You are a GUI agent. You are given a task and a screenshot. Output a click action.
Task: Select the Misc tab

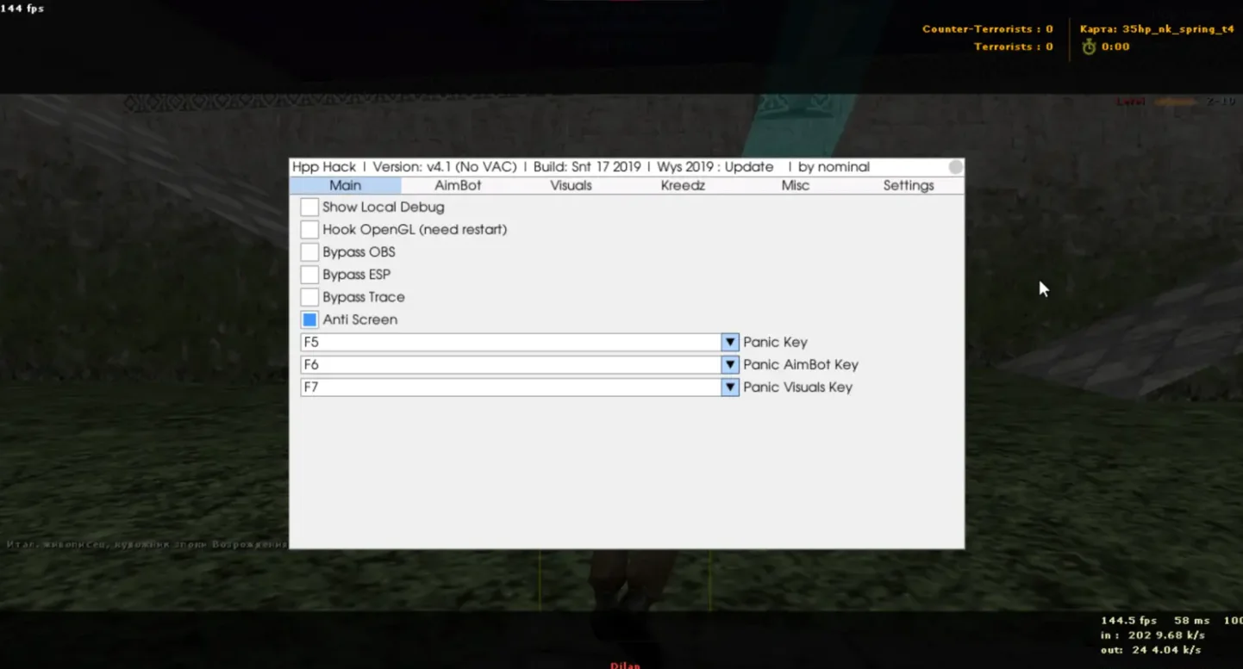[x=795, y=185]
